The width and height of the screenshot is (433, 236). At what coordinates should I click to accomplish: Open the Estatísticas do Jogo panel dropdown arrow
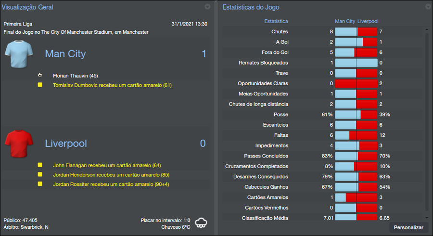[428, 7]
